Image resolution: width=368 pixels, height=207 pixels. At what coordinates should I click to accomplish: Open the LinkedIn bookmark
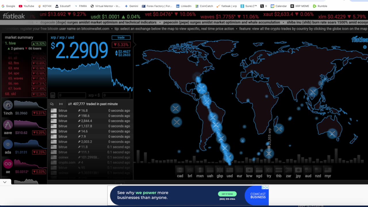click(184, 6)
